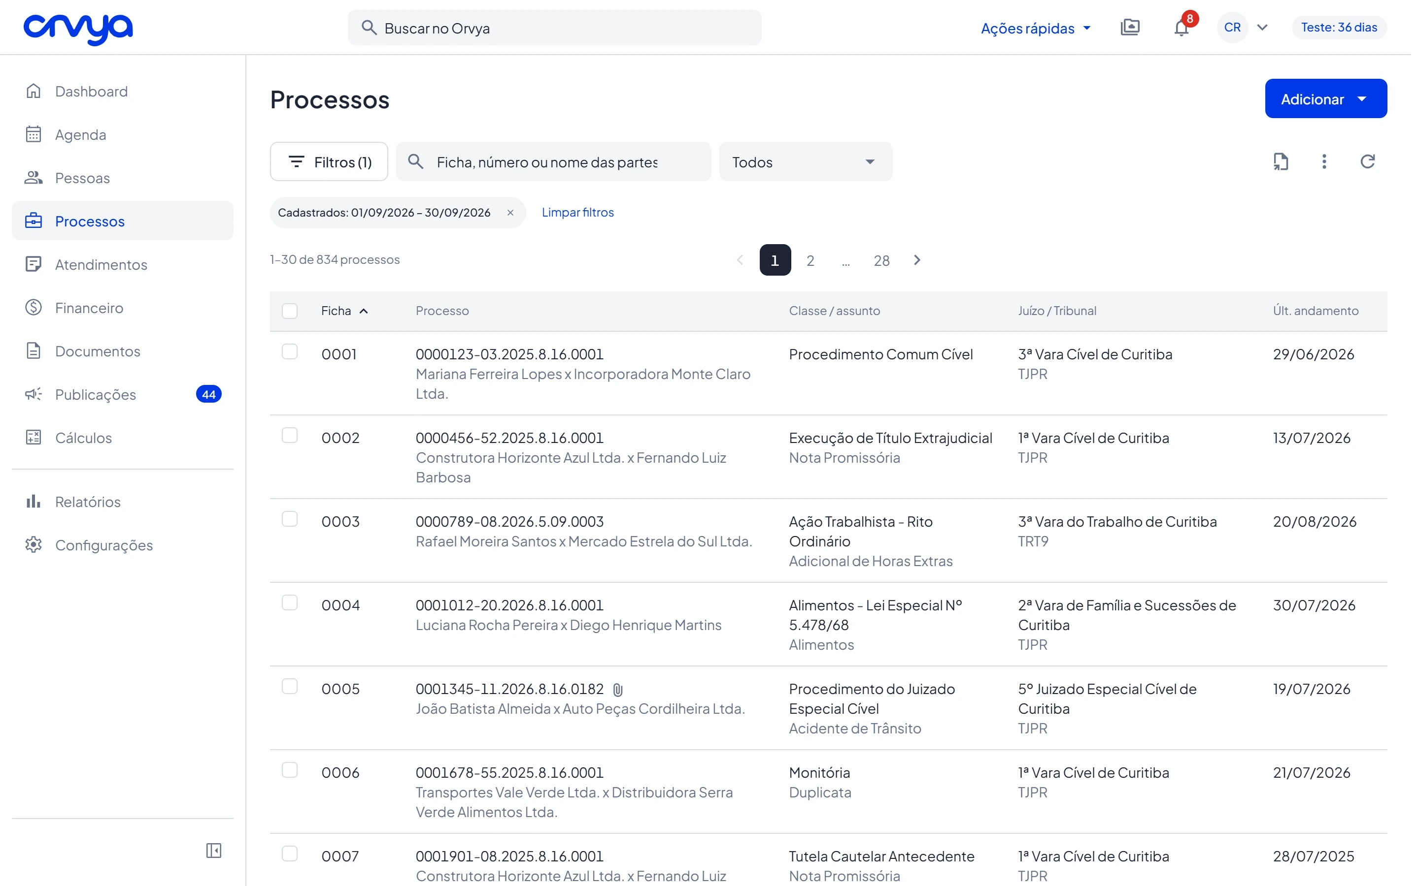The image size is (1419, 886).
Task: Open Publicações with 44 badge
Action: [123, 395]
